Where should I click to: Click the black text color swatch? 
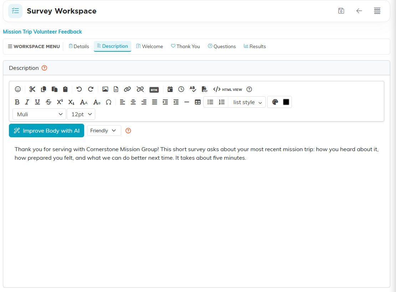click(286, 102)
